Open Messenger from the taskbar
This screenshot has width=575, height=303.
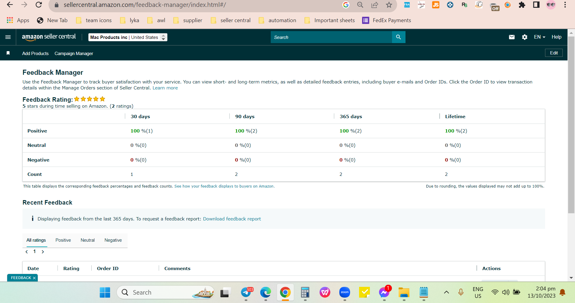click(x=384, y=292)
